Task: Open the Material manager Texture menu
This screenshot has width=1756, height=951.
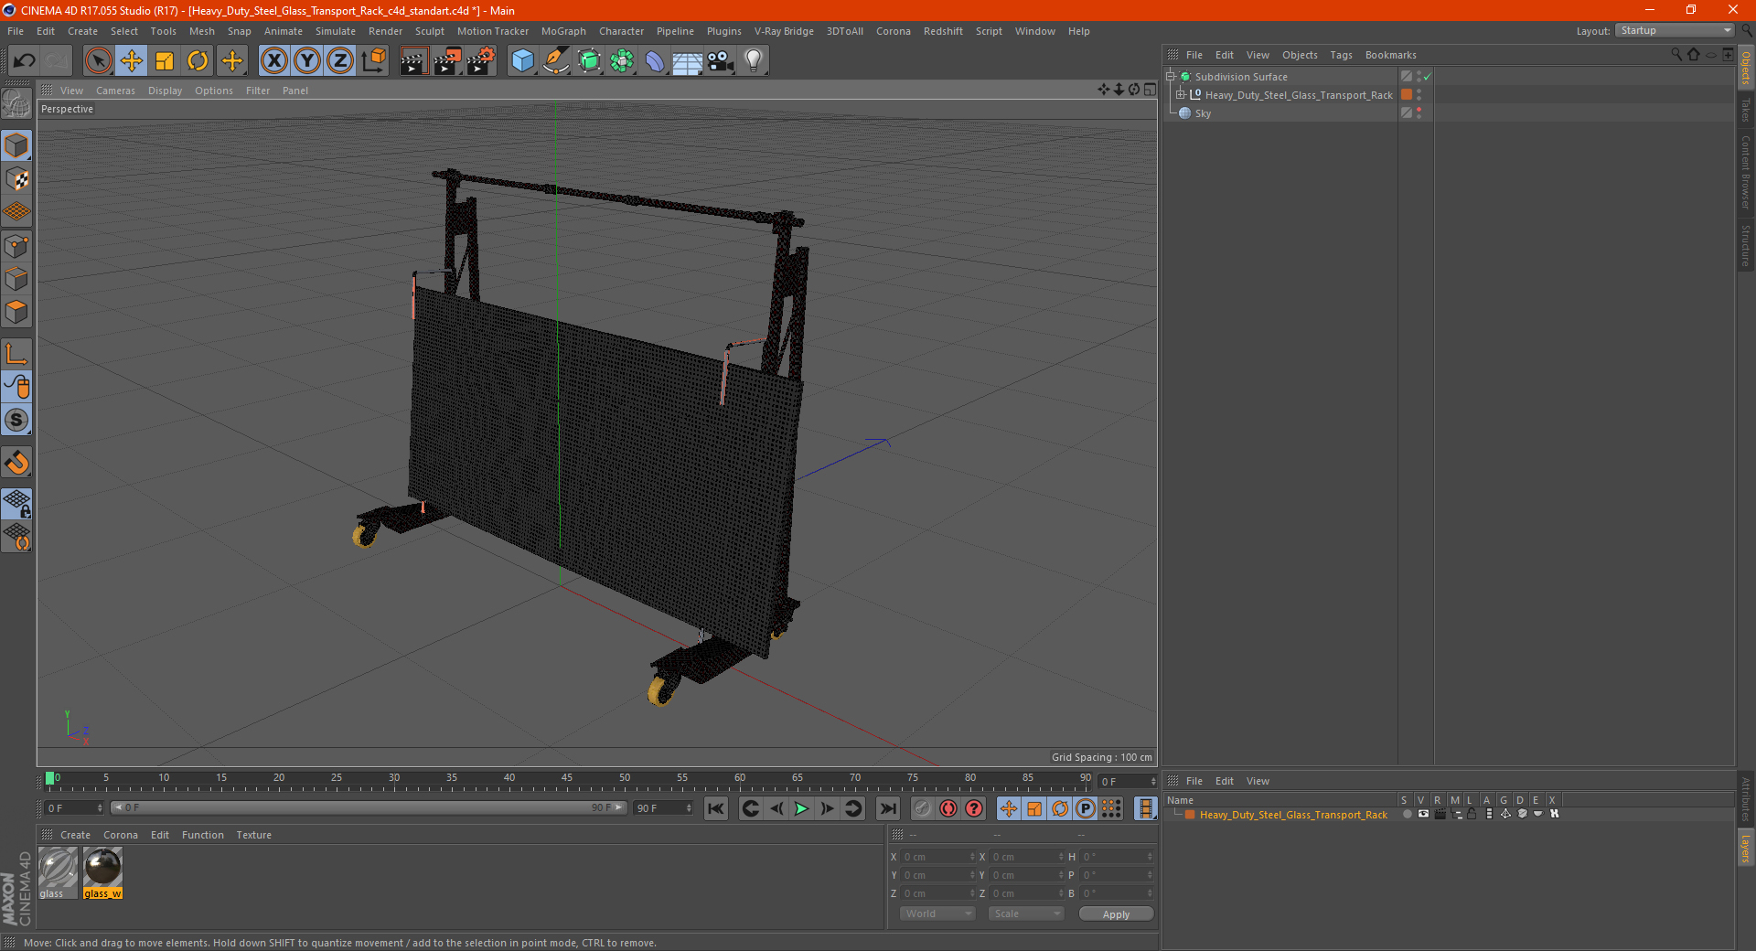Action: click(253, 835)
